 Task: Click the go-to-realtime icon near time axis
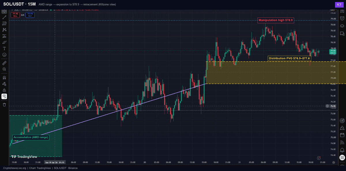[319, 158]
